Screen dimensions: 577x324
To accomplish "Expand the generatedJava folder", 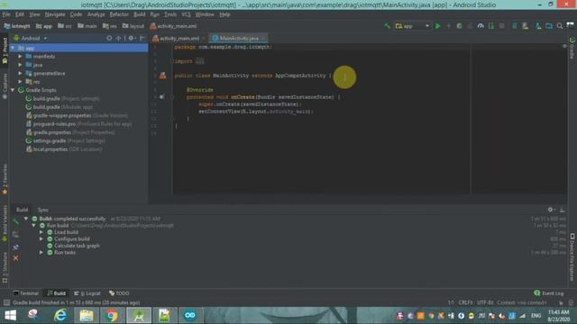I will 20,74.
